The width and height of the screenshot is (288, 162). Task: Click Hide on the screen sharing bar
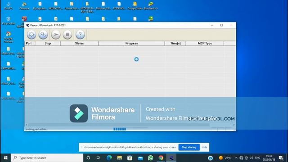[x=204, y=147]
